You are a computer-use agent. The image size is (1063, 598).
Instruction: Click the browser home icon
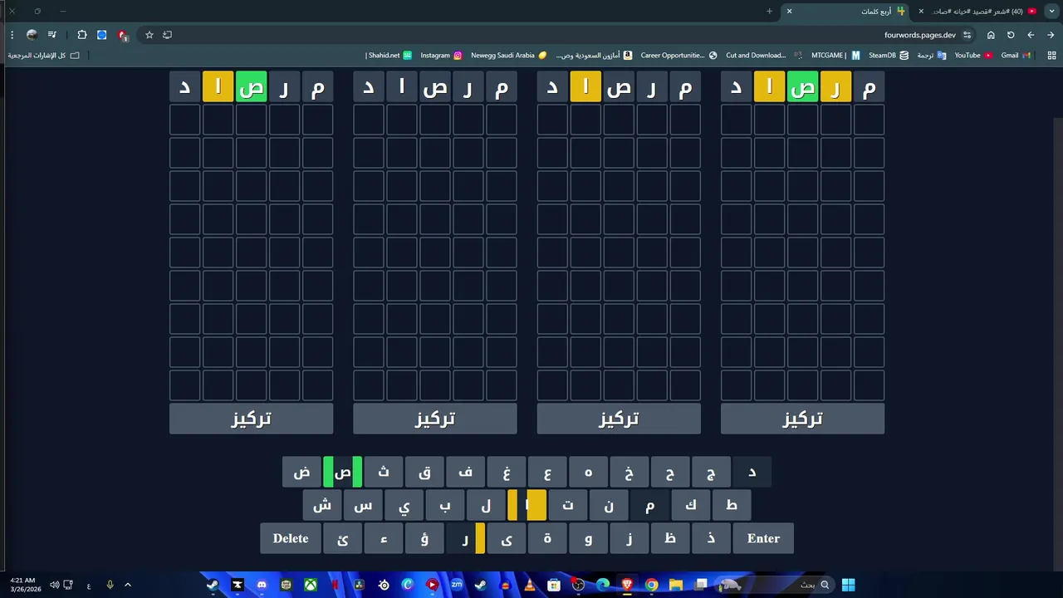(991, 35)
